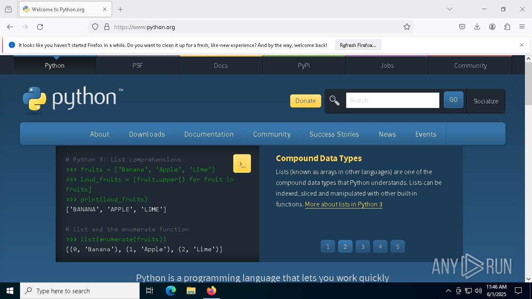Open Windows Start menu

[x=10, y=291]
